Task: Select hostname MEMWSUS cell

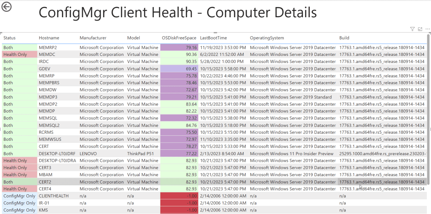Action: pyautogui.click(x=58, y=139)
